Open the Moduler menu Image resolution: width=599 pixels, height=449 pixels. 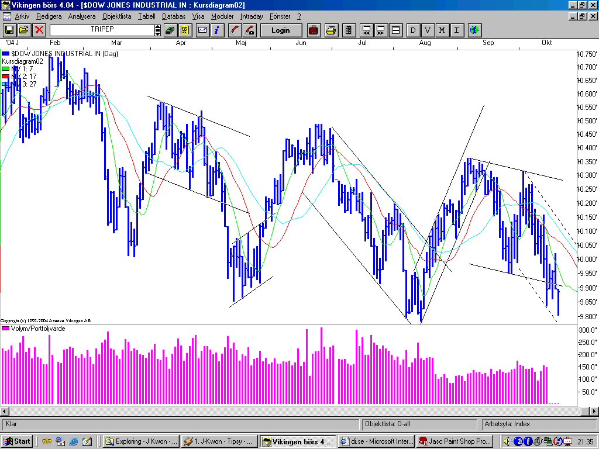[222, 16]
